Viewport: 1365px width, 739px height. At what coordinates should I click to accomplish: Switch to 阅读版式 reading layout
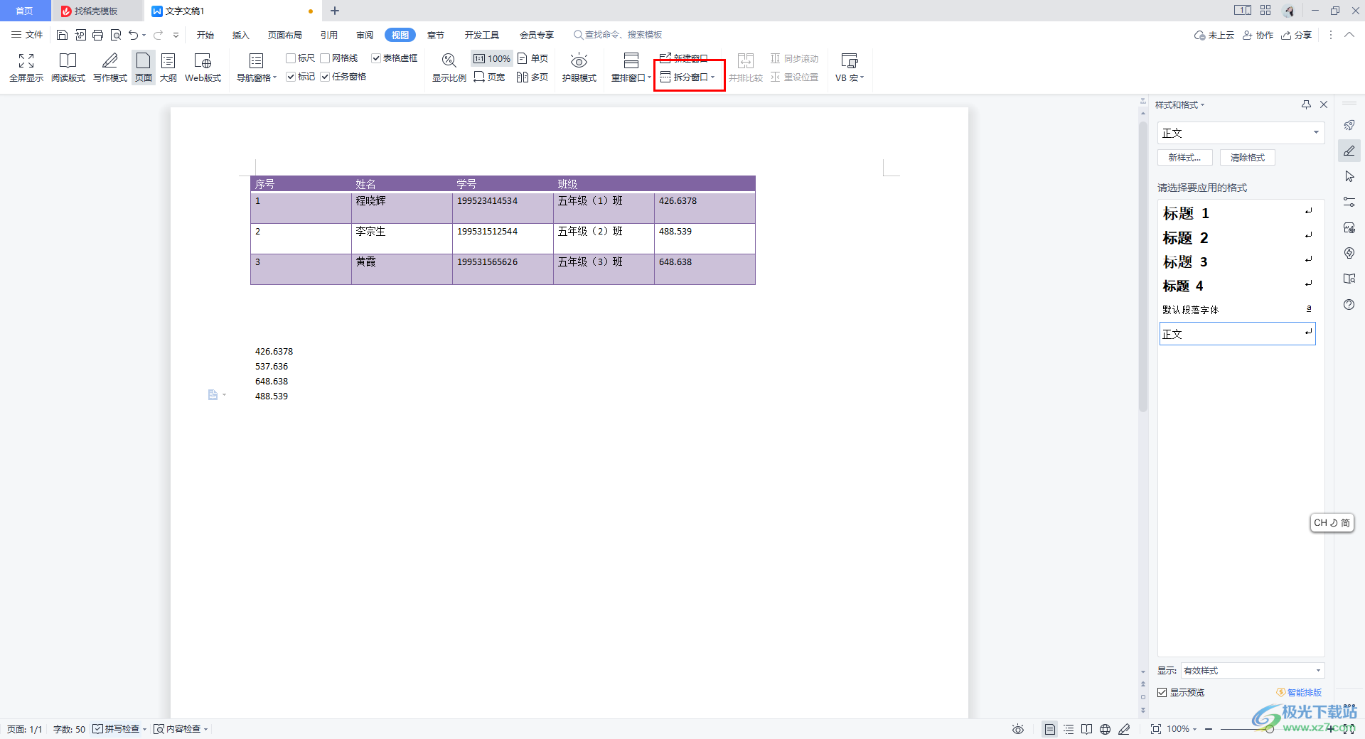[x=68, y=68]
